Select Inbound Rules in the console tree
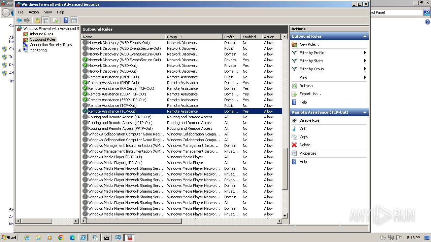431x242 pixels. (x=41, y=34)
